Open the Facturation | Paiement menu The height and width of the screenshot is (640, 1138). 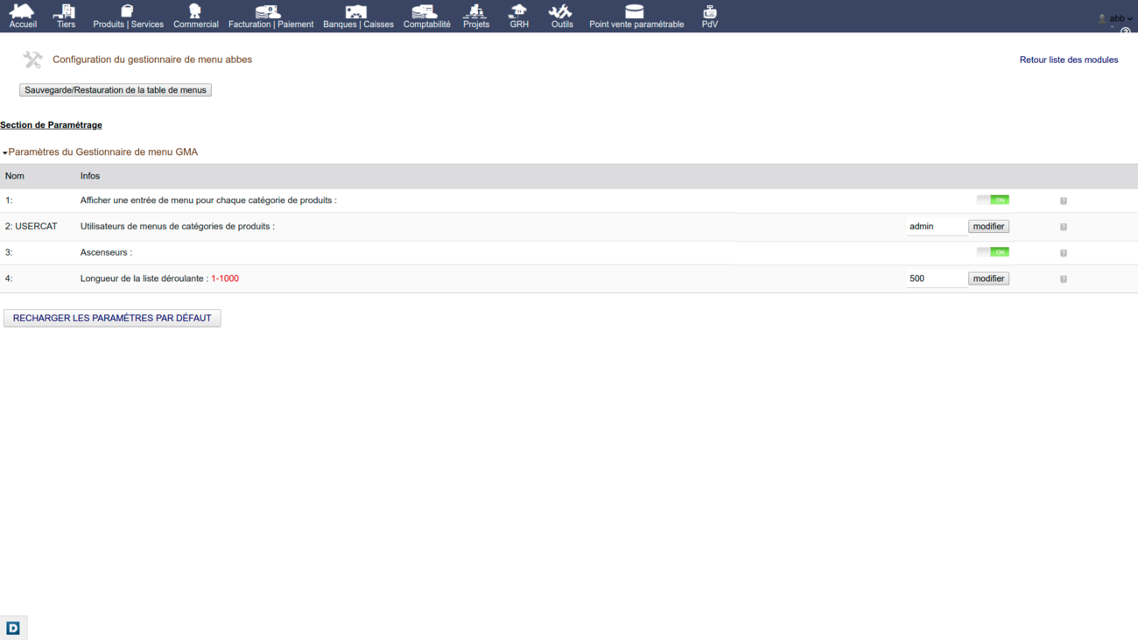270,16
